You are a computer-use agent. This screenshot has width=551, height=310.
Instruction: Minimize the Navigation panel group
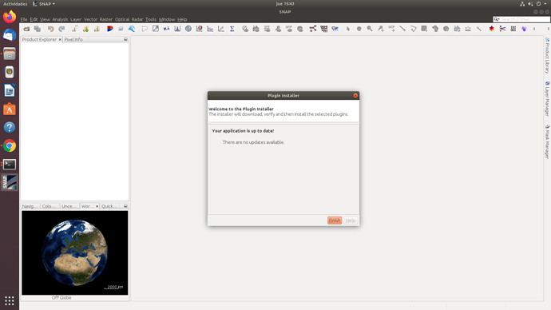(x=125, y=206)
